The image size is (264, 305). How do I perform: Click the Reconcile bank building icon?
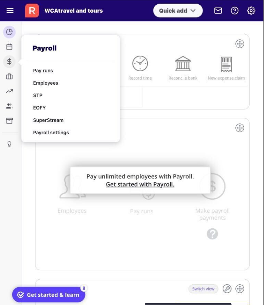click(x=183, y=64)
